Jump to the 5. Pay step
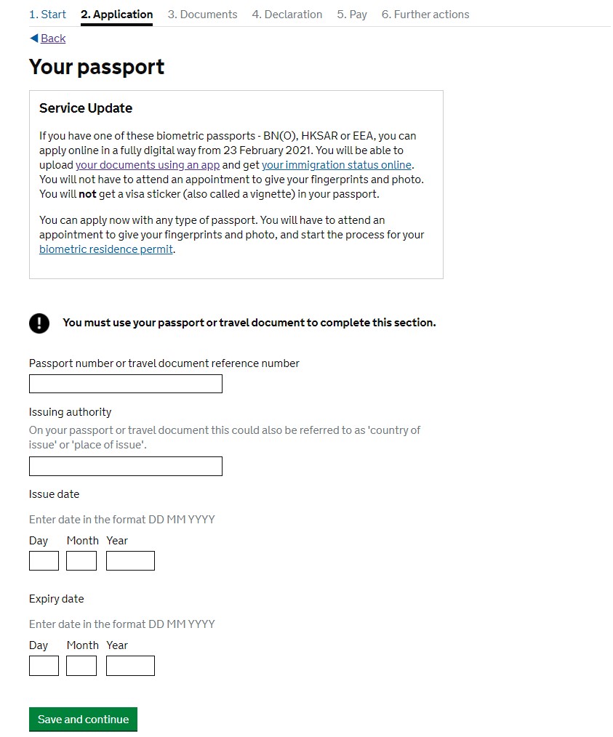The image size is (613, 737). [352, 15]
